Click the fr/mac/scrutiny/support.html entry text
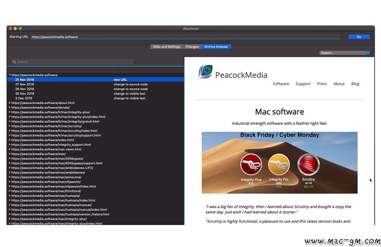This screenshot has height=247, width=381. (x=56, y=135)
